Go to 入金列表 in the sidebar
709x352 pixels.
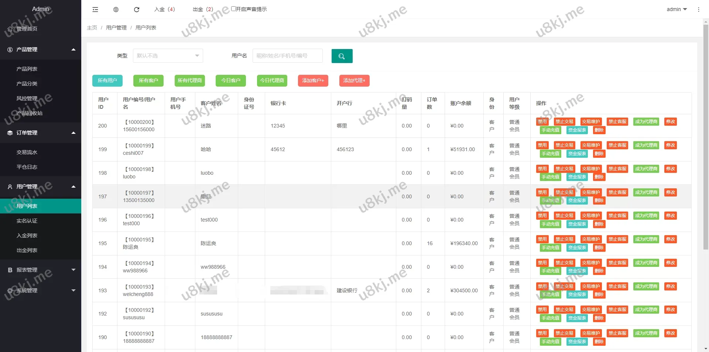27,236
